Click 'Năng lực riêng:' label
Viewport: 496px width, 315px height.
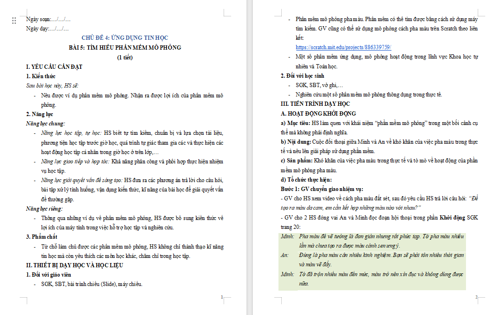coord(44,209)
